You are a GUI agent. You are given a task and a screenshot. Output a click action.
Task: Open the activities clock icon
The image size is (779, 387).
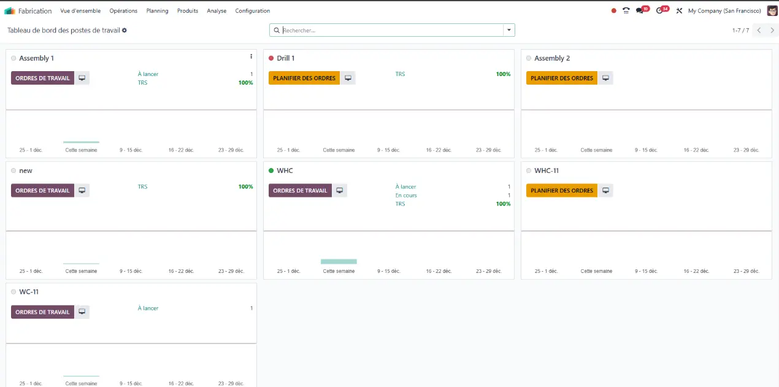coord(660,11)
